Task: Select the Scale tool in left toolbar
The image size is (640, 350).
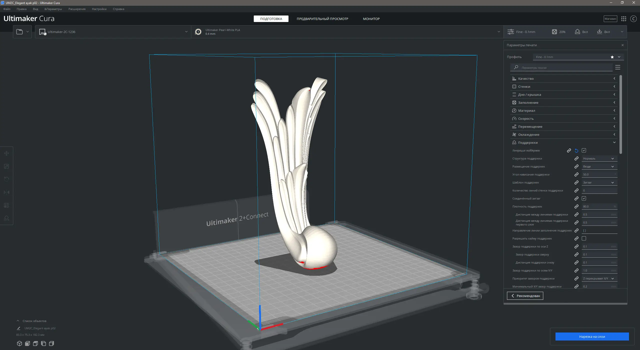Action: pos(6,166)
